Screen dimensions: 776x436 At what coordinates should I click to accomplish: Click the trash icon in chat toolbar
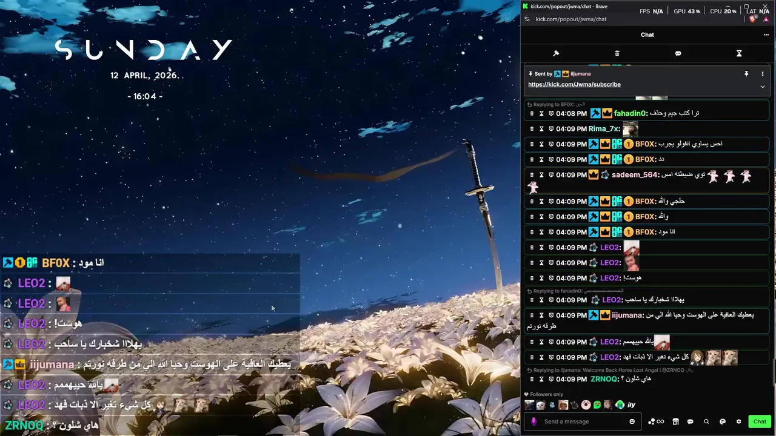617,53
